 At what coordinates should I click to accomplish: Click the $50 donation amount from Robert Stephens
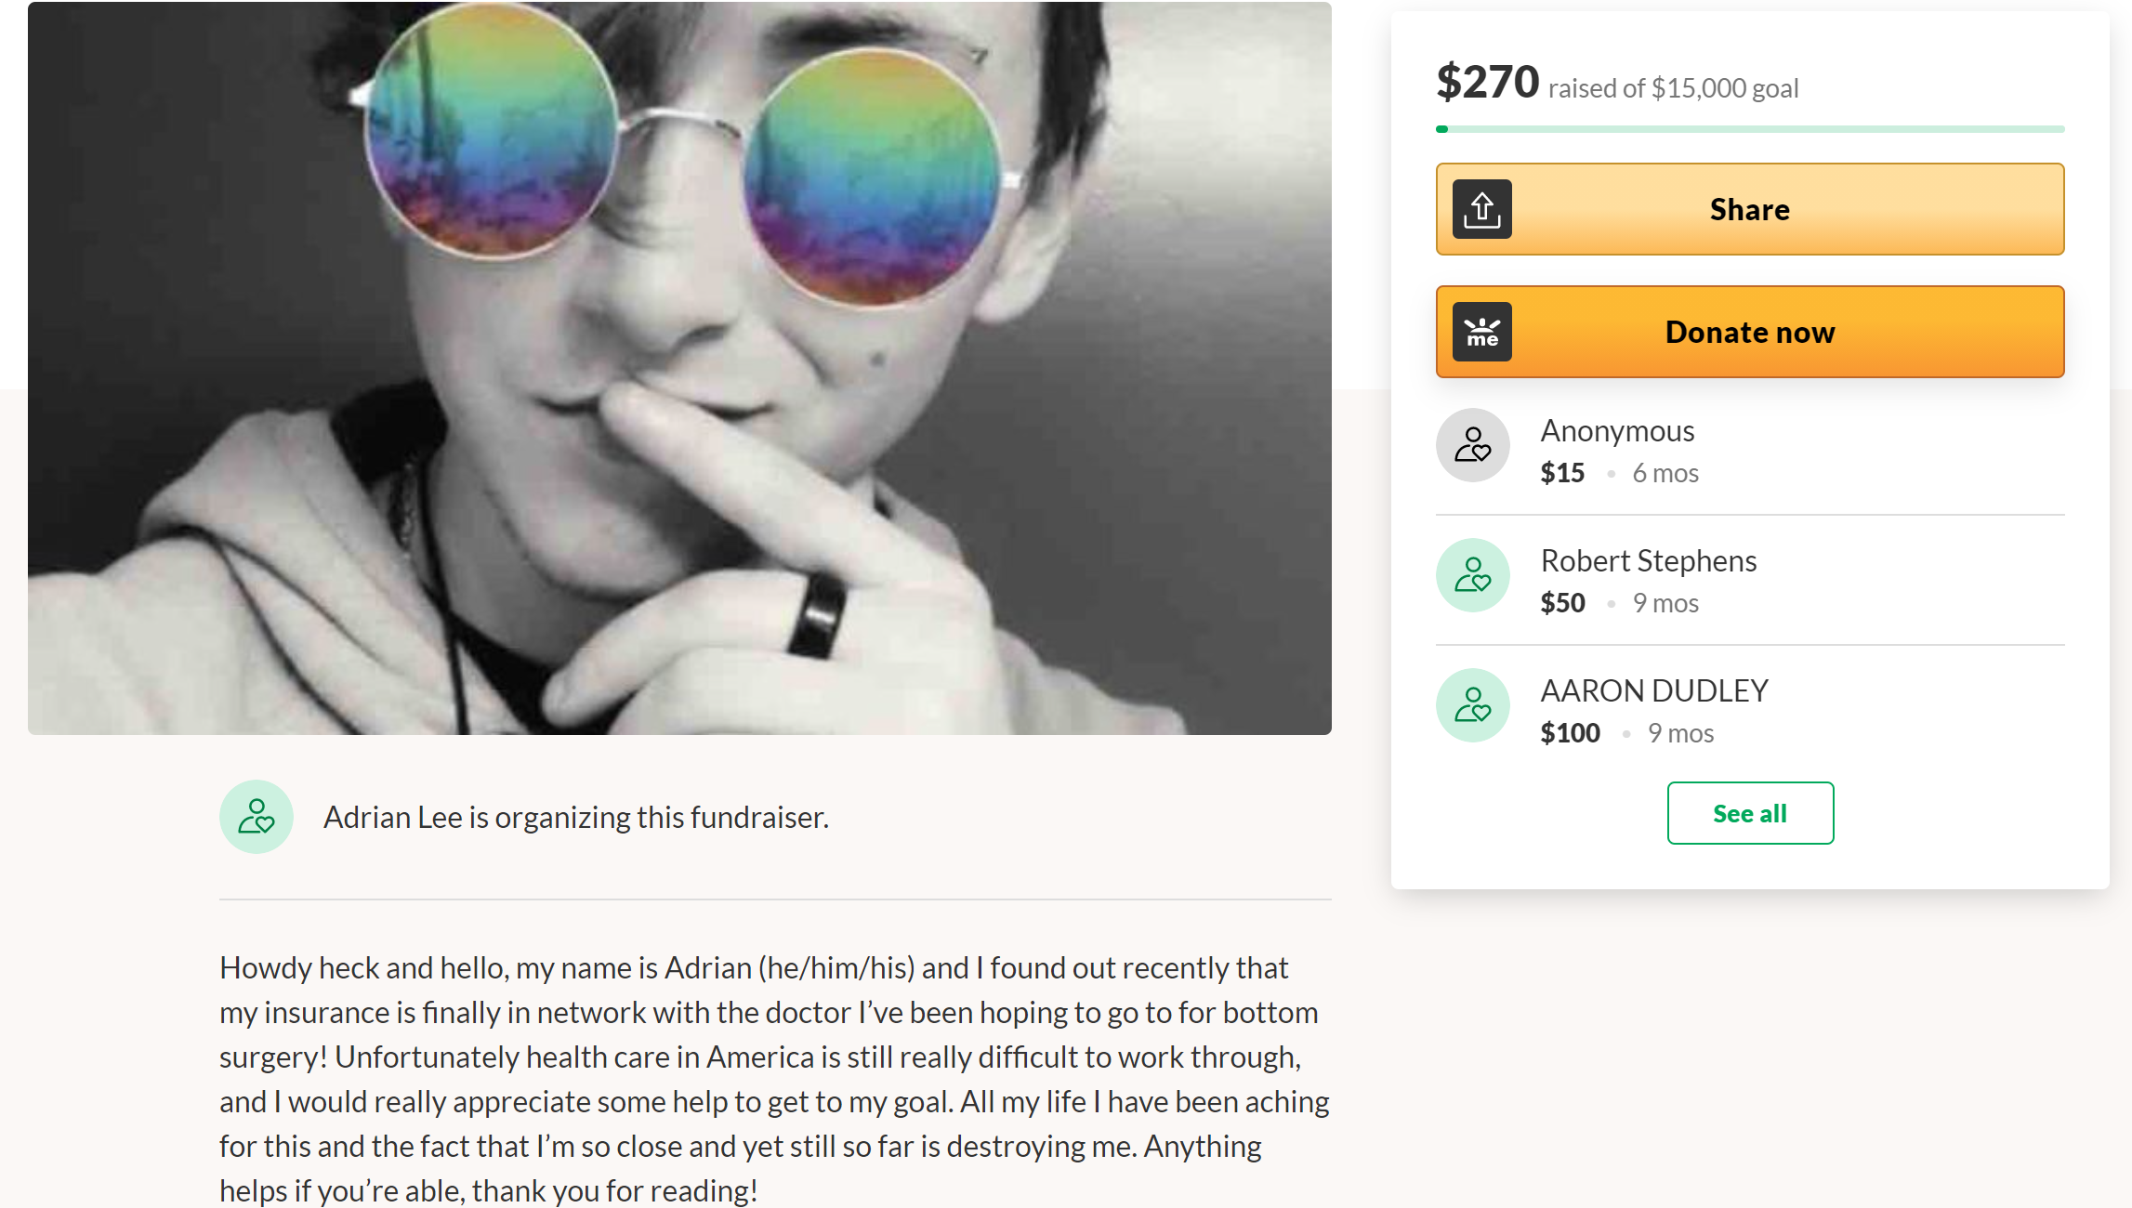click(1562, 603)
